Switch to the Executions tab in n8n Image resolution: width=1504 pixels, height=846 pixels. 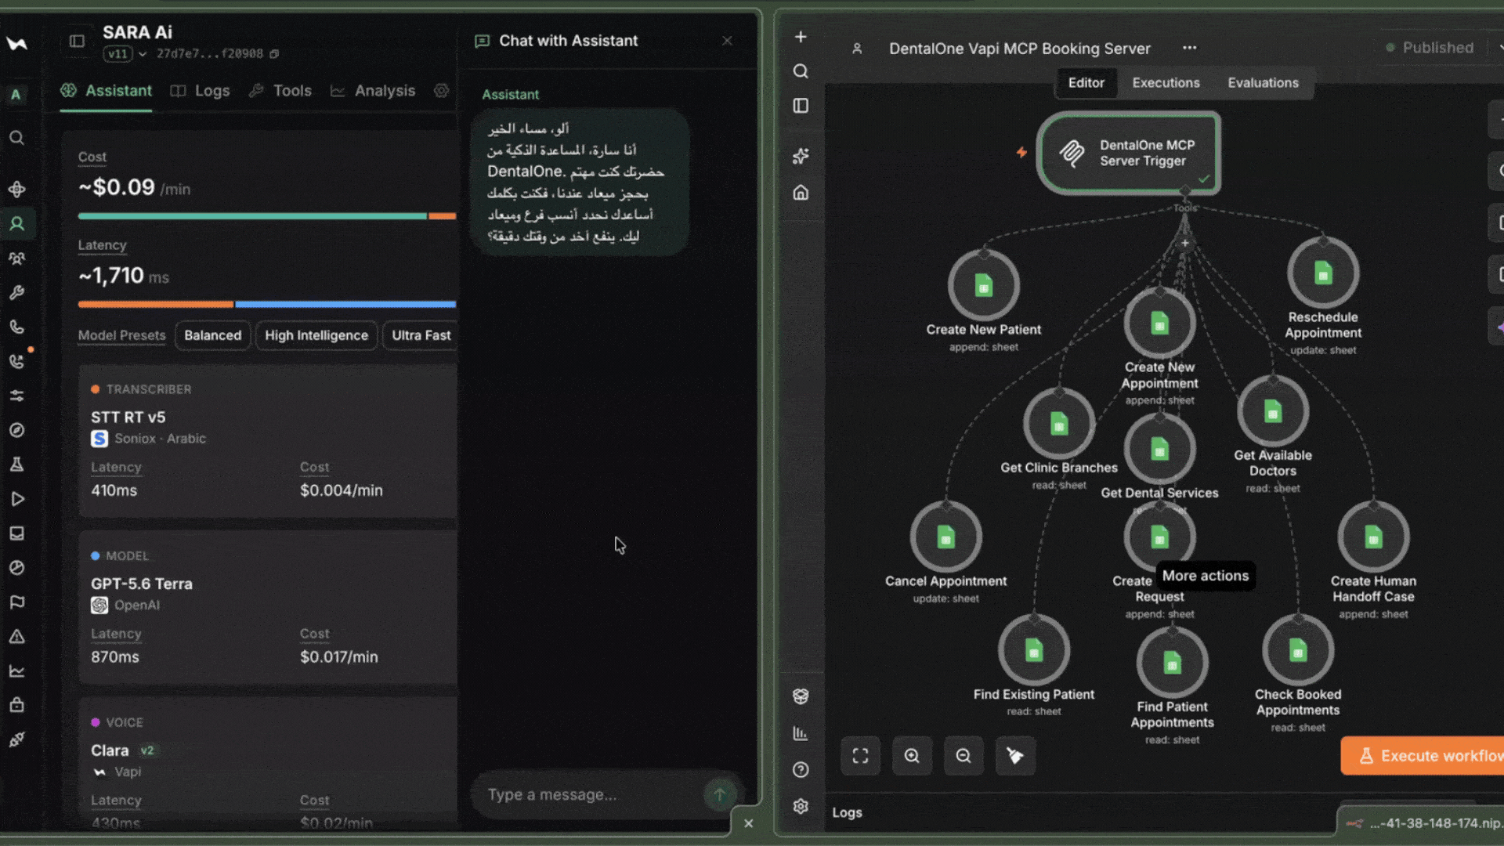[1166, 83]
